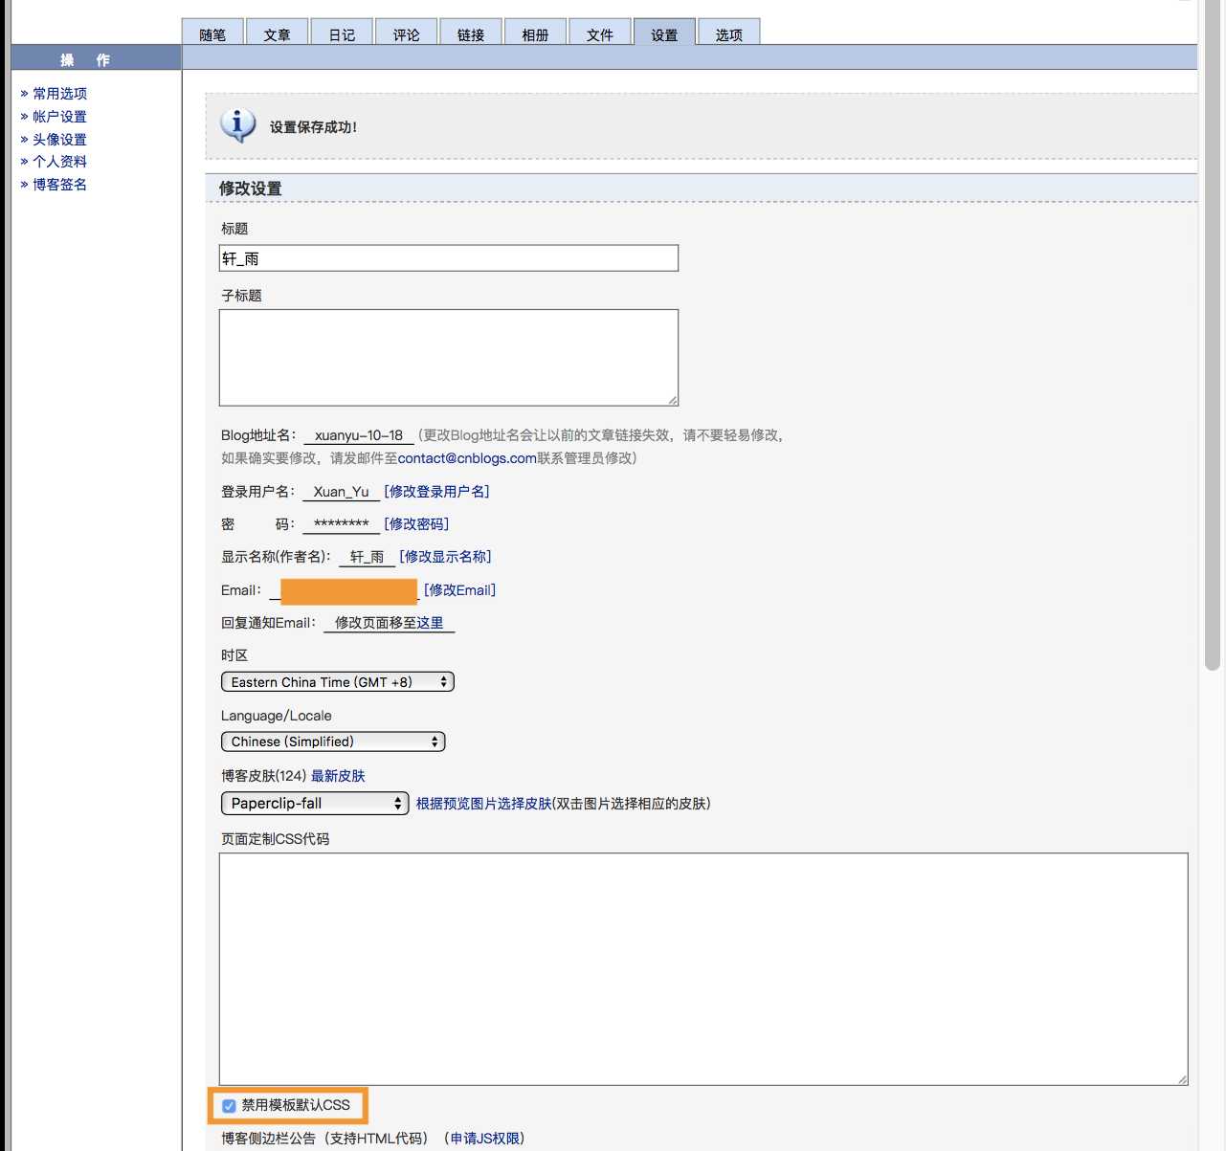1226x1151 pixels.
Task: Click the 修改登录用户名 link
Action: 436,492
